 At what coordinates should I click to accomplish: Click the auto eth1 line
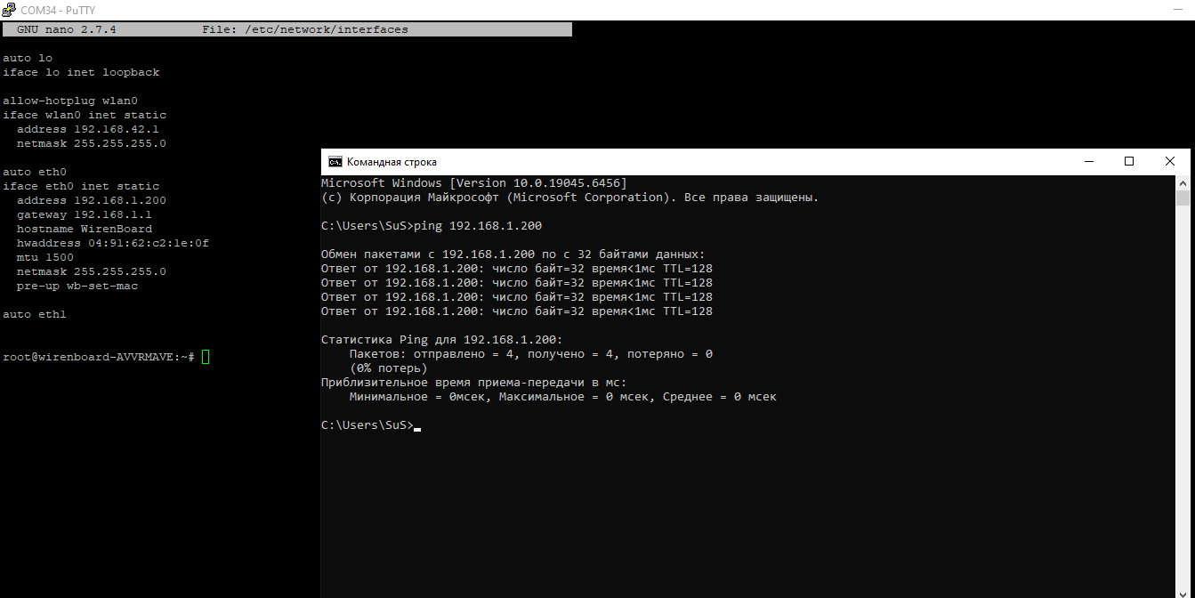(34, 314)
